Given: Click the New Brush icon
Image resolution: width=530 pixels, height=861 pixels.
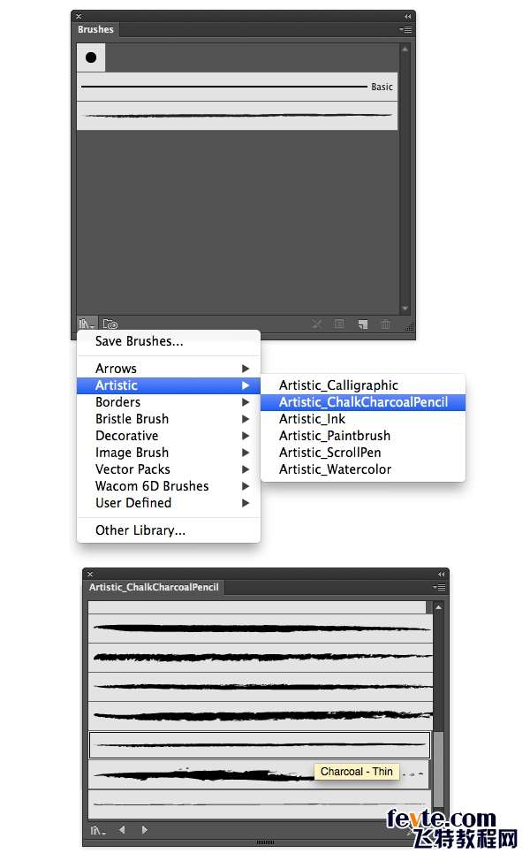Looking at the screenshot, I should pyautogui.click(x=363, y=324).
